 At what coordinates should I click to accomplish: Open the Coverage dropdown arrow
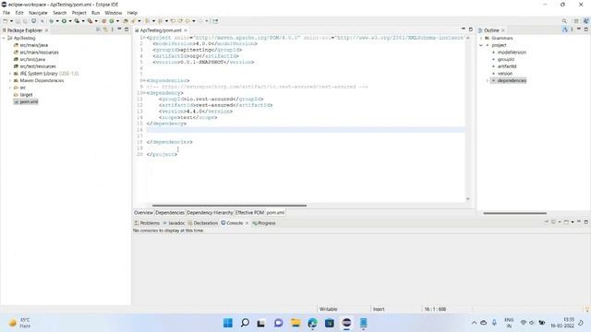pyautogui.click(x=83, y=21)
